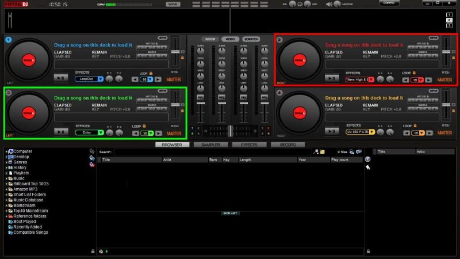Open the VIDEO mixer panel

pyautogui.click(x=231, y=39)
